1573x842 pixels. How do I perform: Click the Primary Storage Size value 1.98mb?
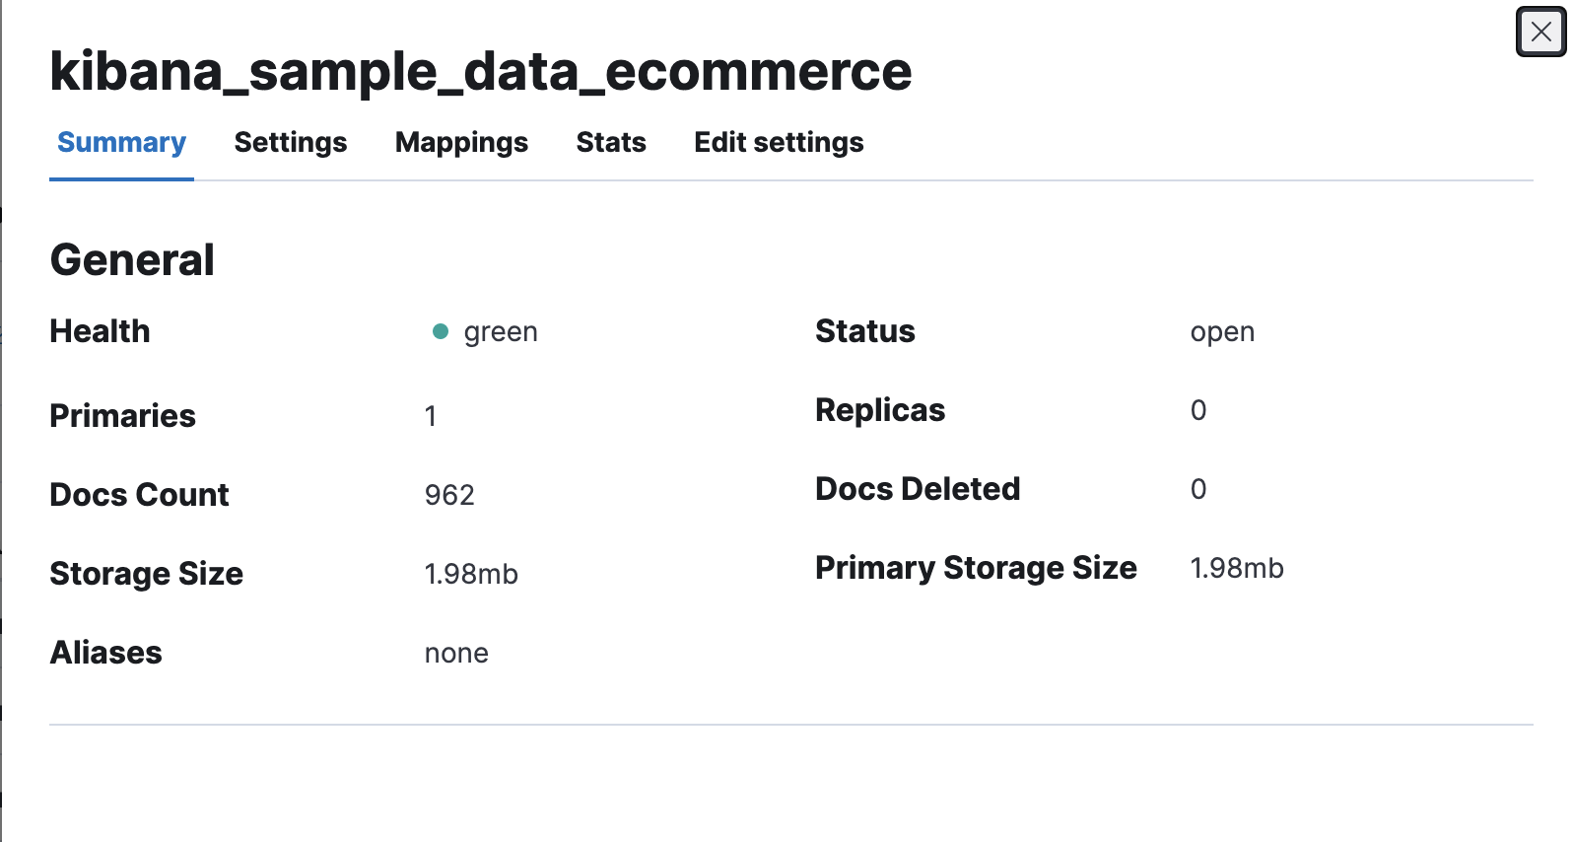point(1237,568)
